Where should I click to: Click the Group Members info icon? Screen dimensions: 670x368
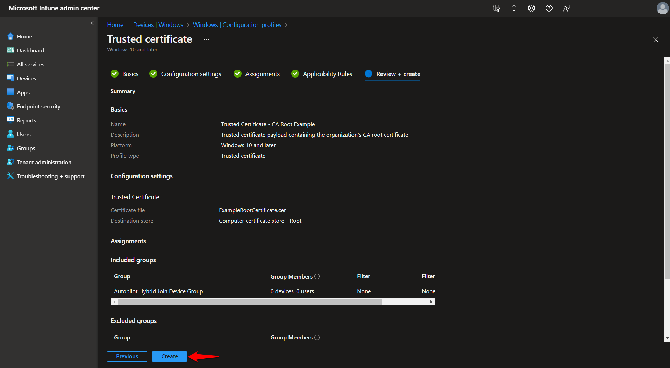click(x=317, y=276)
